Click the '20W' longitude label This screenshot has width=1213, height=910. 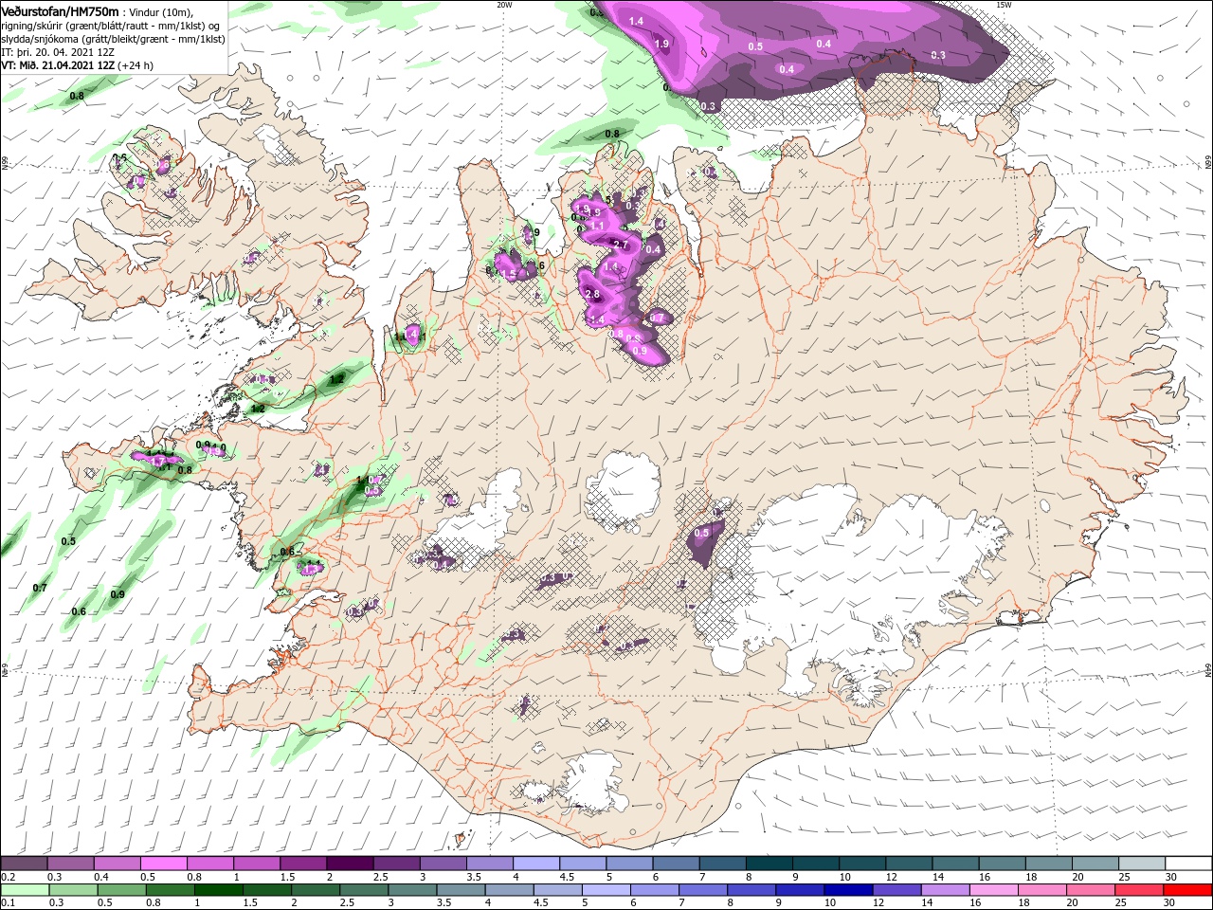click(x=504, y=4)
